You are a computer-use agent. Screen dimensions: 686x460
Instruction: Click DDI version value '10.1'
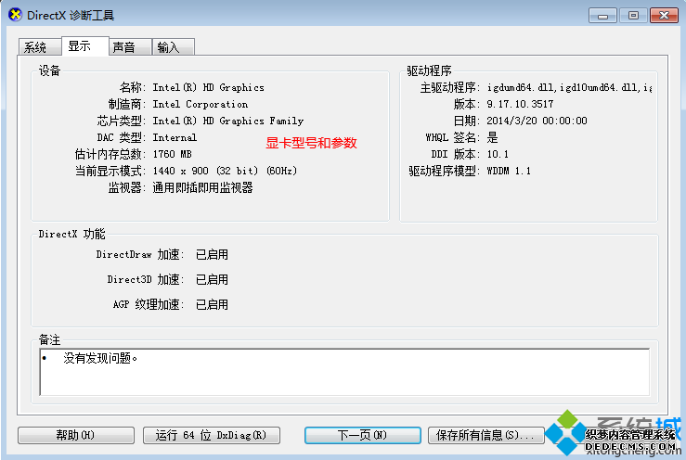tap(498, 154)
